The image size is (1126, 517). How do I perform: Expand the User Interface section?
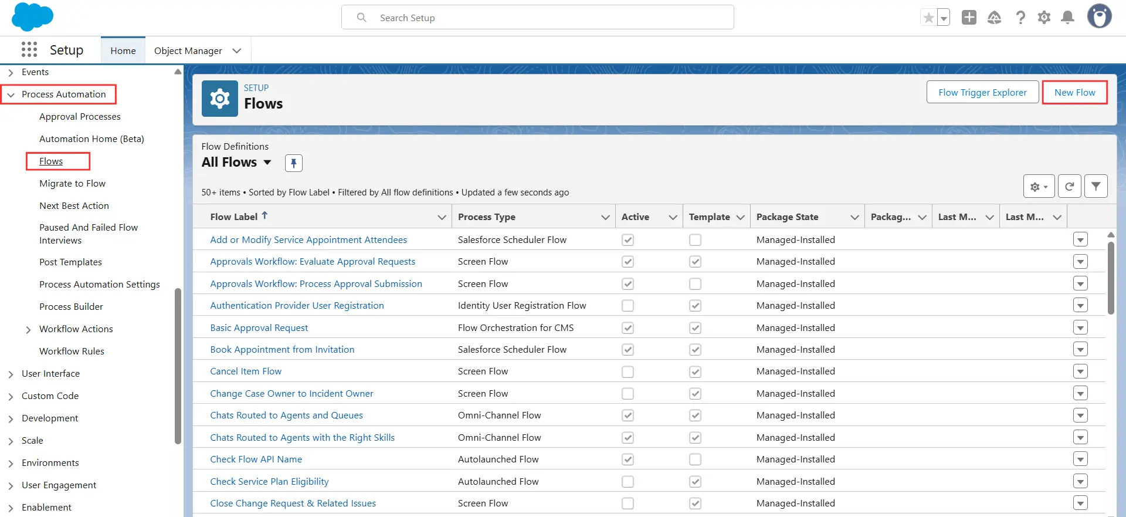coord(11,374)
